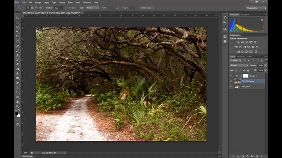Select the Clone Stamp tool
Image resolution: width=282 pixels, height=158 pixels.
18,55
